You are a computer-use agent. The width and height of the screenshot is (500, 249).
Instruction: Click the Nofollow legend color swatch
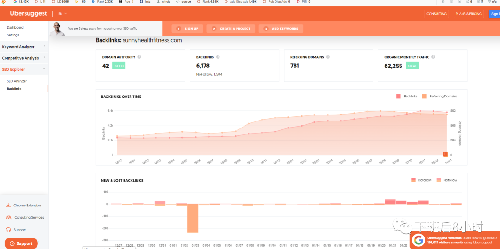(x=438, y=180)
